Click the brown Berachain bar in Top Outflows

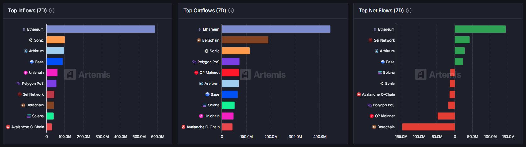point(245,40)
